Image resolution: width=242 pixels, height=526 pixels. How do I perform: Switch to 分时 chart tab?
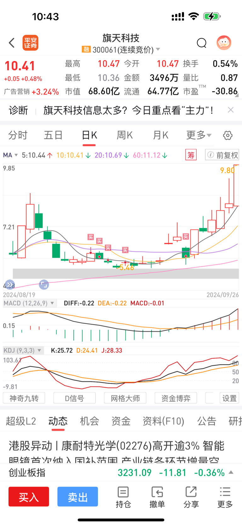click(x=18, y=135)
